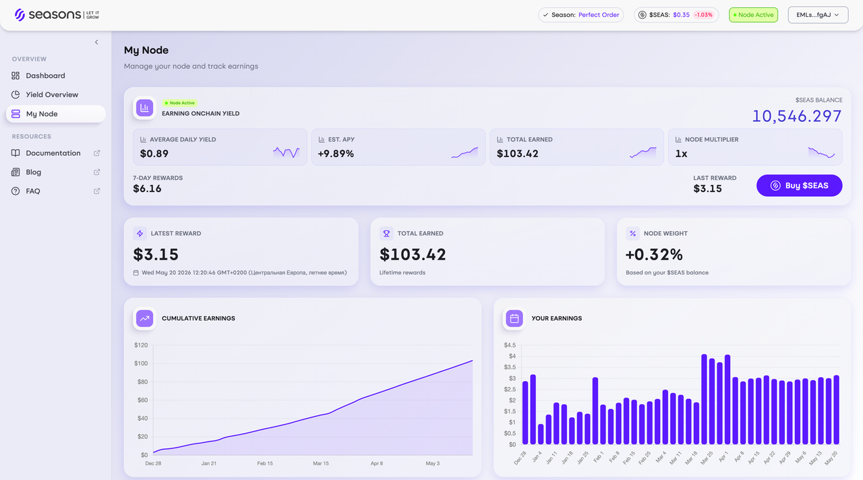Click the Apr 8 label on the Cumulative Earnings axis
This screenshot has width=863, height=480.
click(377, 463)
